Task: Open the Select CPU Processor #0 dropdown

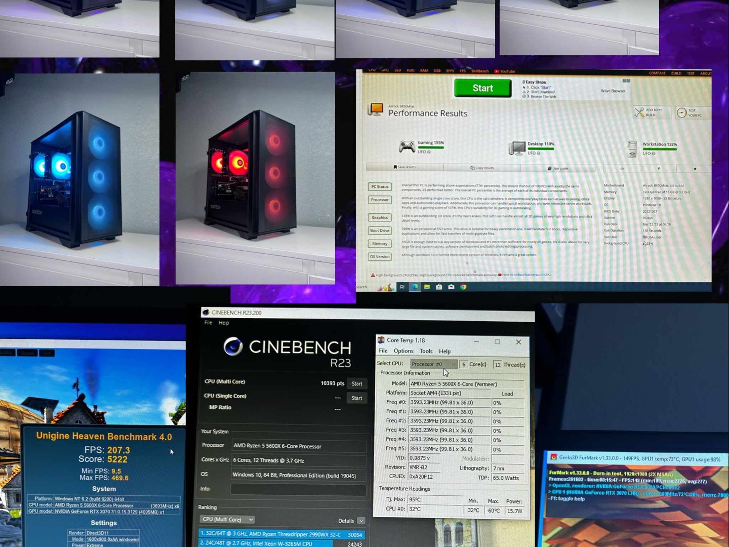Action: click(x=434, y=364)
